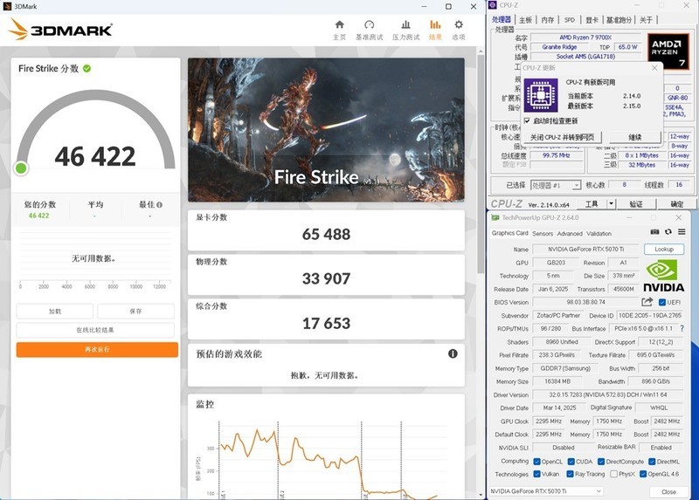699x500 pixels.
Task: Open the stress test (压力测试) chart icon
Action: coord(405,24)
